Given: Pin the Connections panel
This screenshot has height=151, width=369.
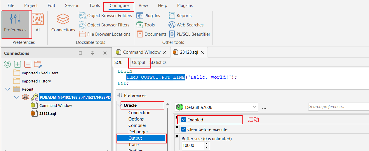Looking at the screenshot, I should click(93, 53).
